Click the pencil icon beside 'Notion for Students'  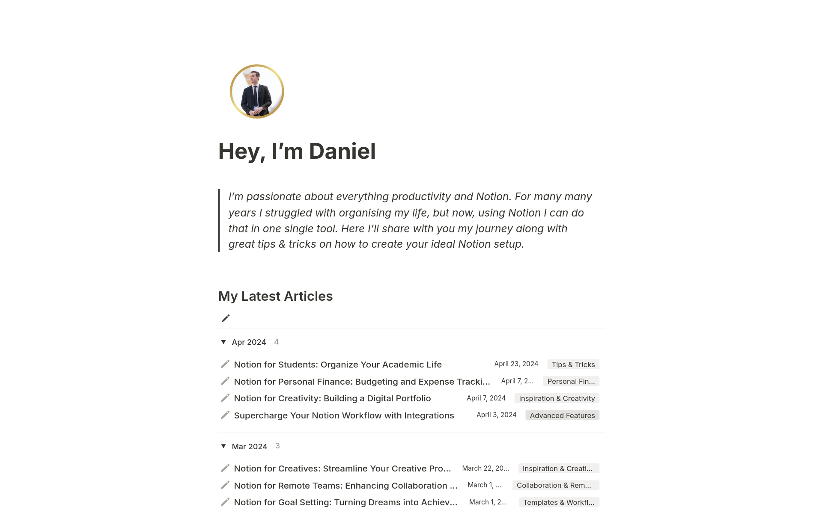(225, 364)
